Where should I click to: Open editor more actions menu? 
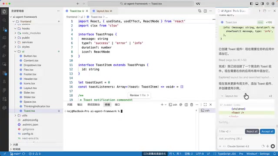tap(210, 11)
